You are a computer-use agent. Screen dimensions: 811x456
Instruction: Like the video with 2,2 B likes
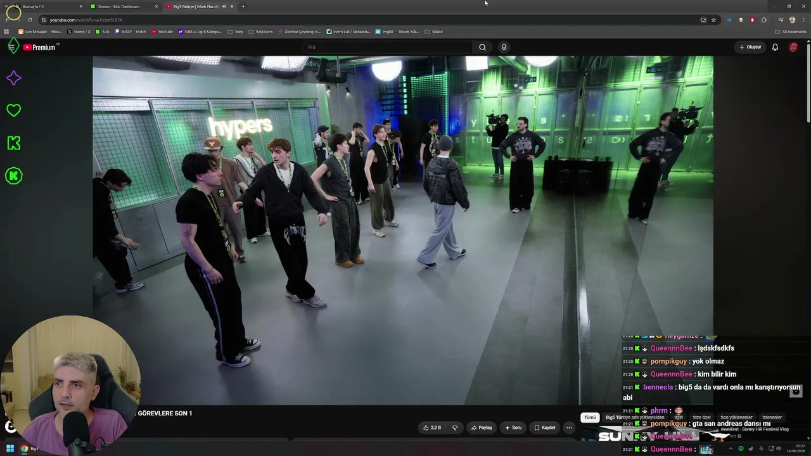[x=432, y=427]
